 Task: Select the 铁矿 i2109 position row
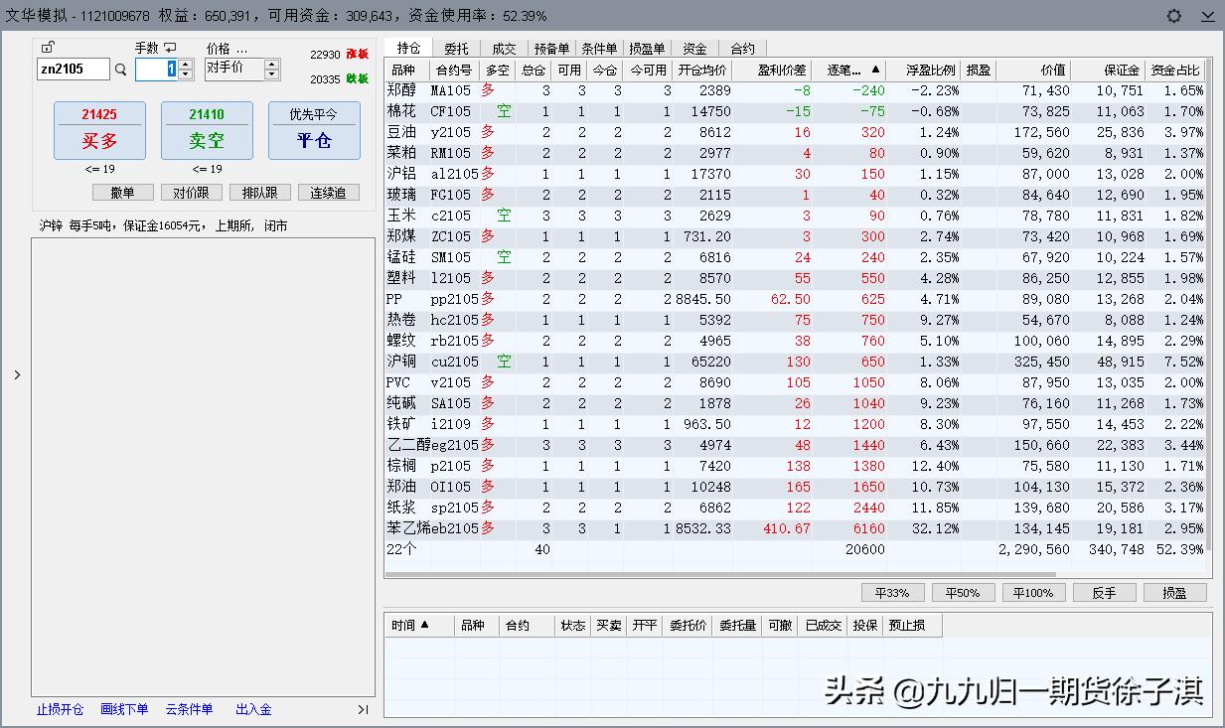point(795,424)
